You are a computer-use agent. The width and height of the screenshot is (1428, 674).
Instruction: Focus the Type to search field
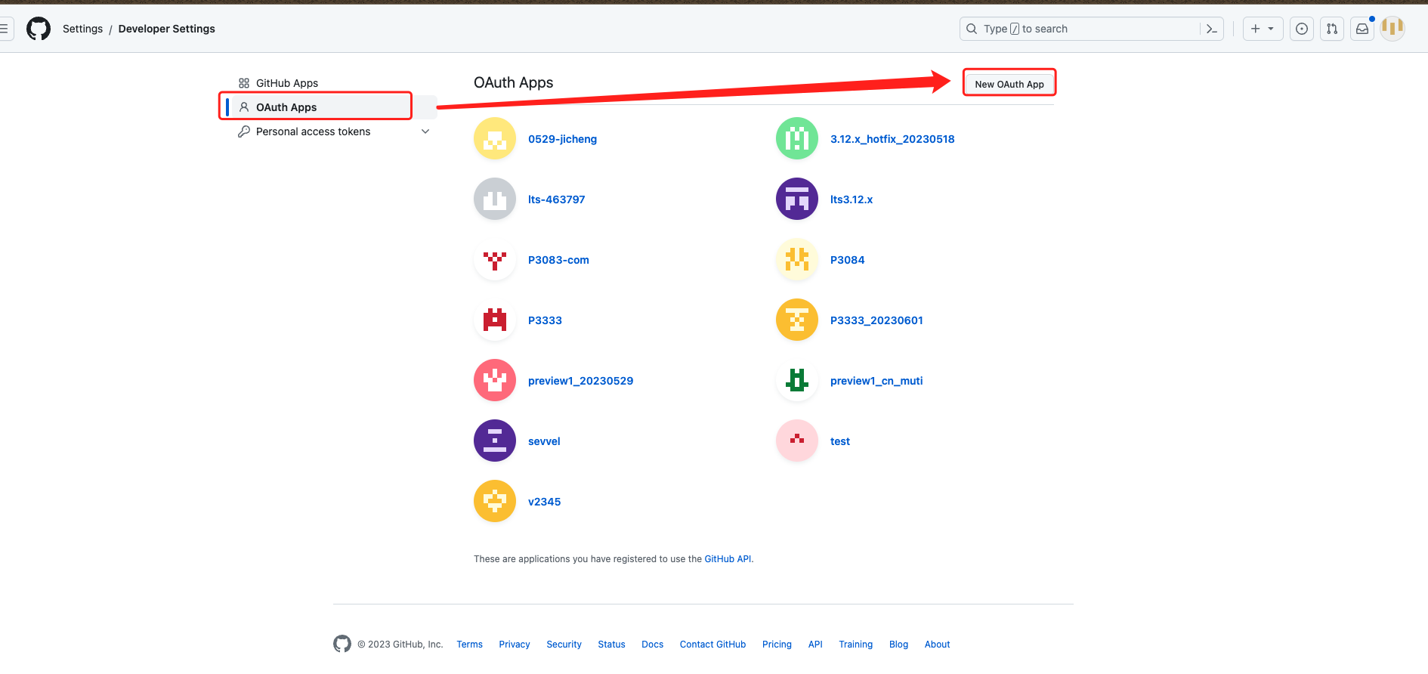1092,29
